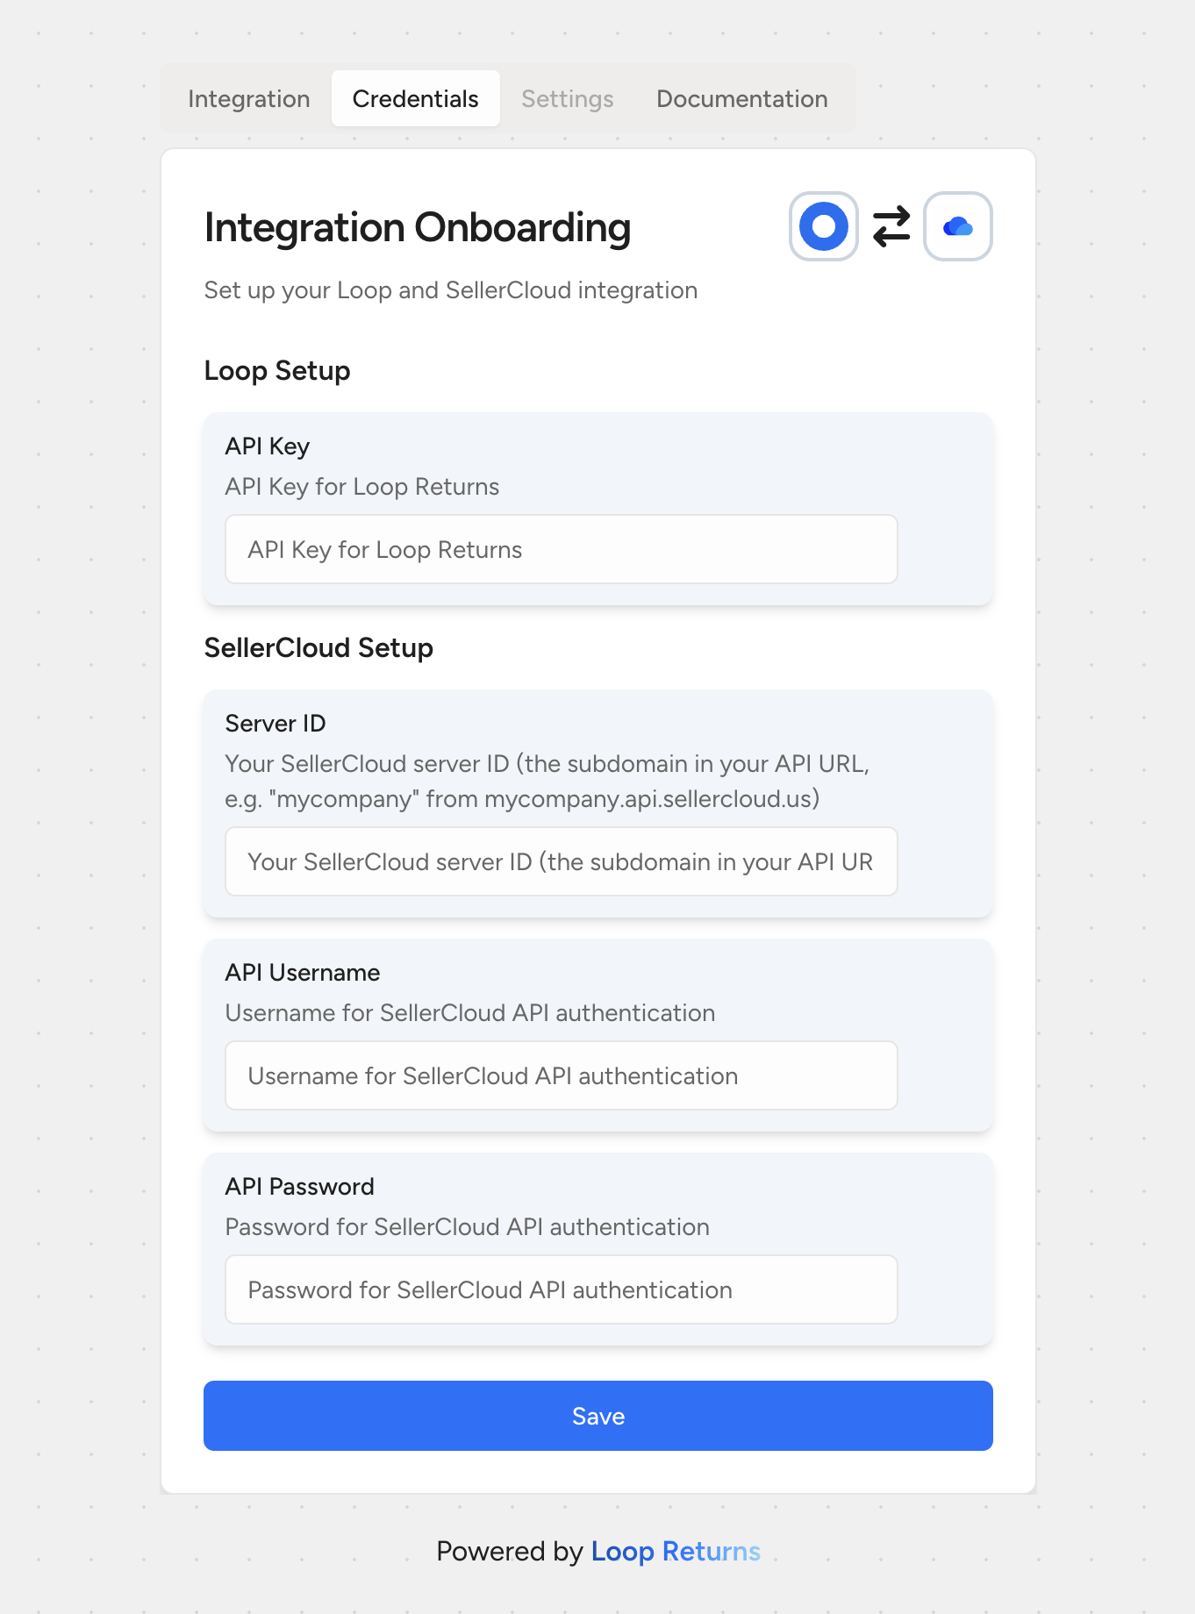Focus the API Password input box
The image size is (1195, 1614).
click(562, 1289)
